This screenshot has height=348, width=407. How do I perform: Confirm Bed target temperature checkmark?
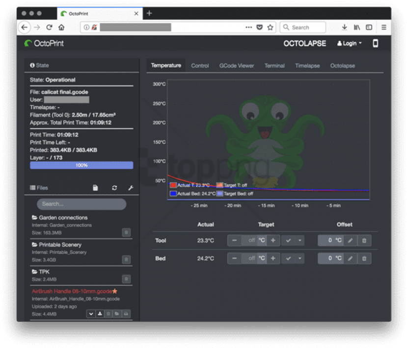click(288, 258)
